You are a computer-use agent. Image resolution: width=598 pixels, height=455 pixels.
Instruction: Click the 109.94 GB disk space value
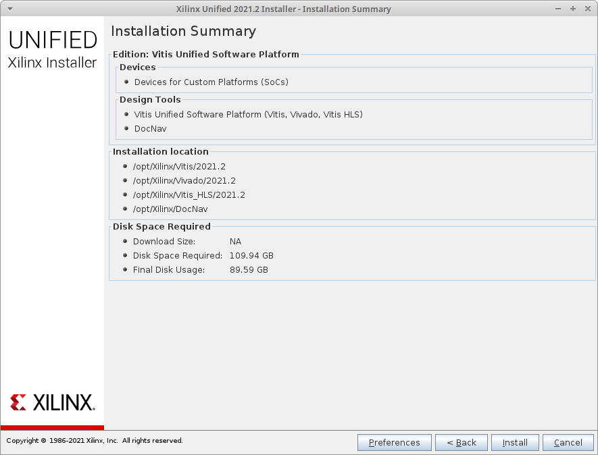(x=251, y=256)
